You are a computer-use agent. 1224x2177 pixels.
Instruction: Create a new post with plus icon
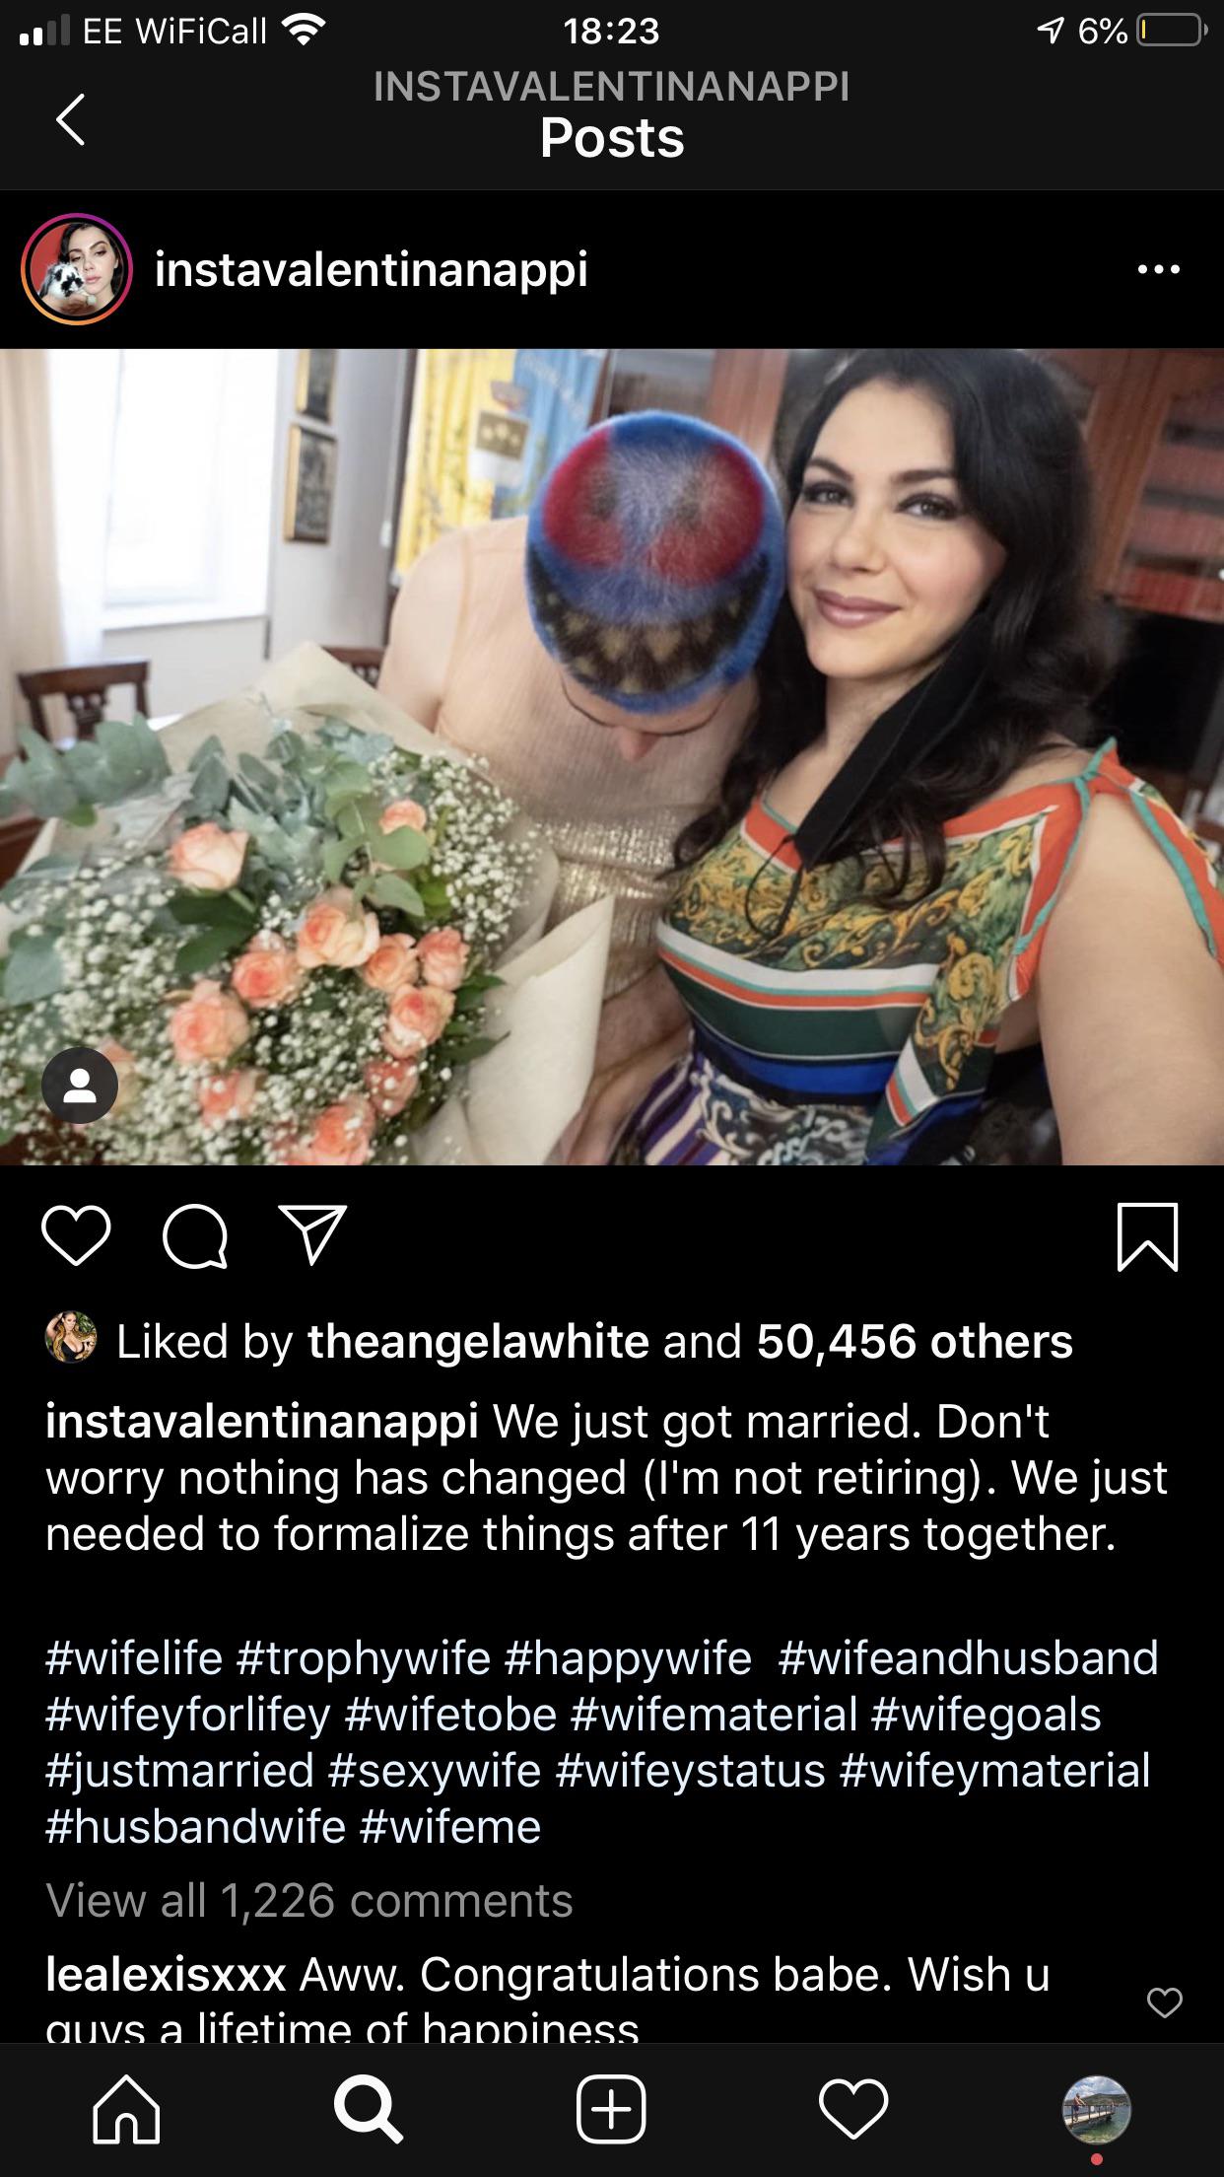click(611, 2110)
